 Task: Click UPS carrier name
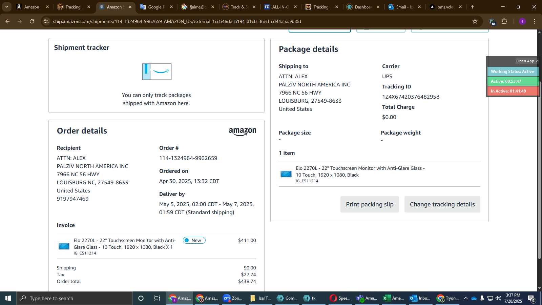click(387, 77)
